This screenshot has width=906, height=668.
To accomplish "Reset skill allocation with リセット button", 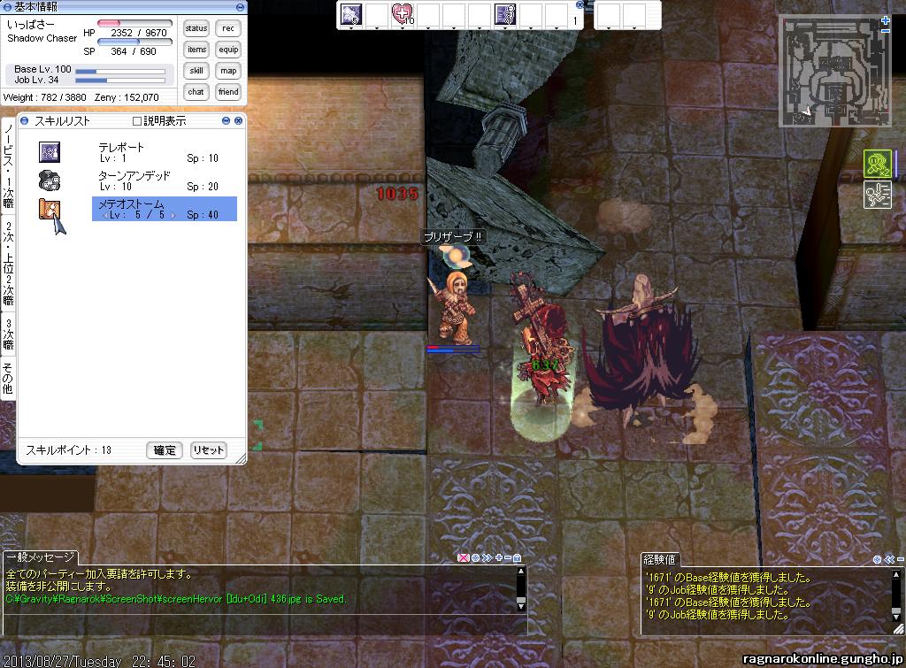I will click(x=209, y=450).
